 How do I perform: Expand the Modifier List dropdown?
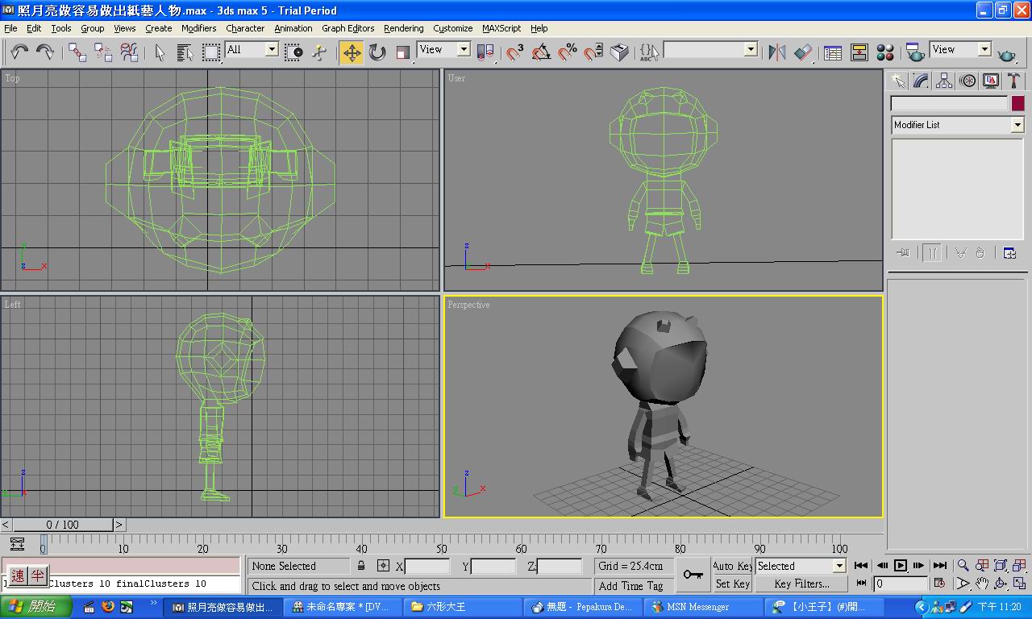1017,125
